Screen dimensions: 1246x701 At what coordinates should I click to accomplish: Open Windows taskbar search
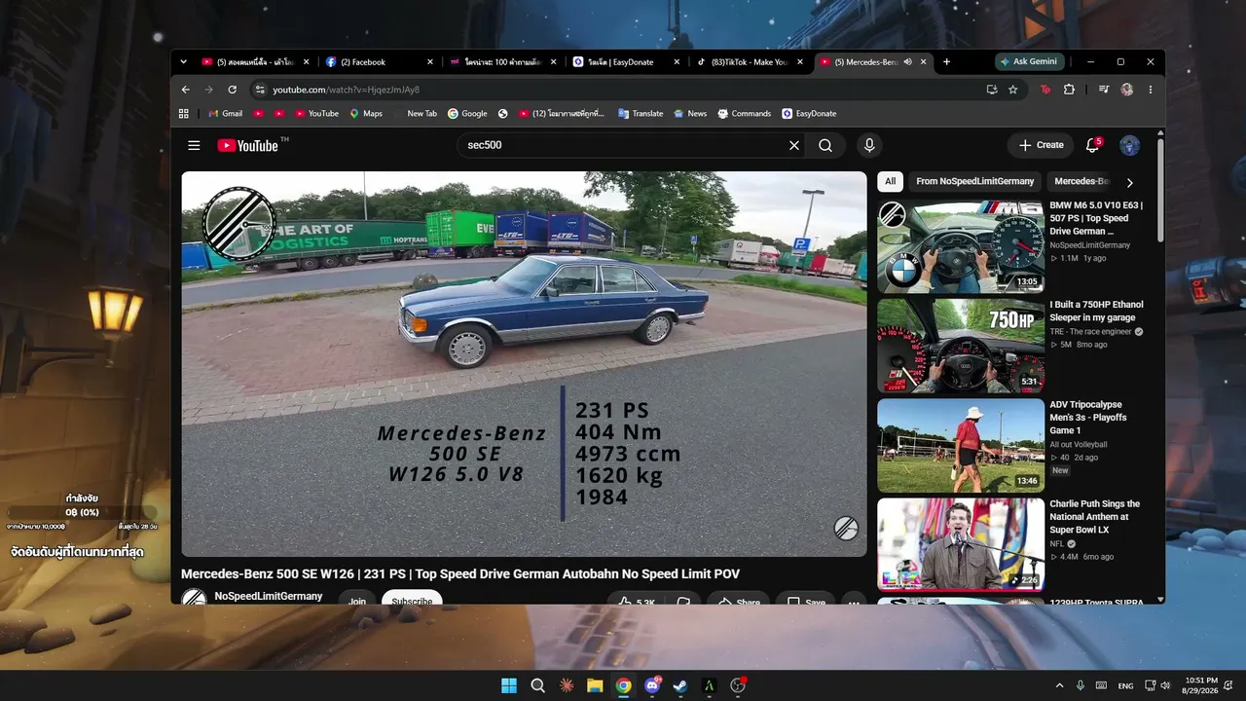537,685
